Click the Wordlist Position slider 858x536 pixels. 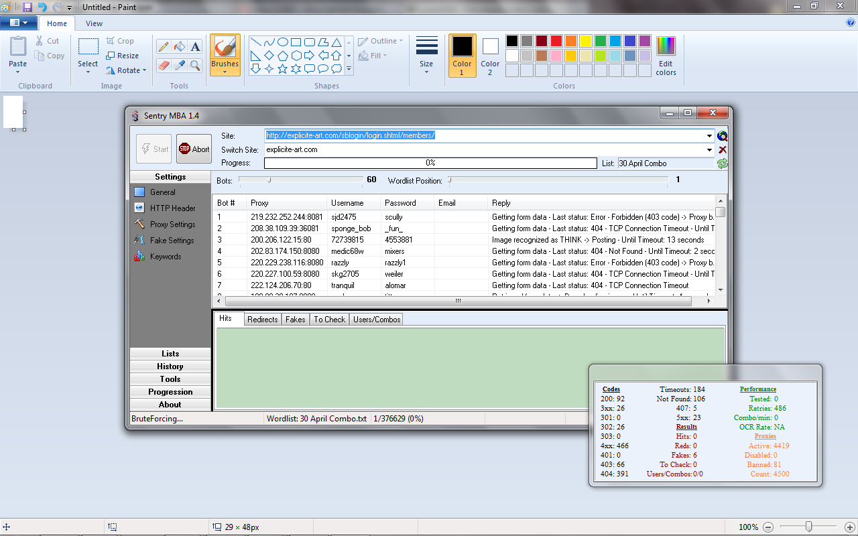point(558,180)
